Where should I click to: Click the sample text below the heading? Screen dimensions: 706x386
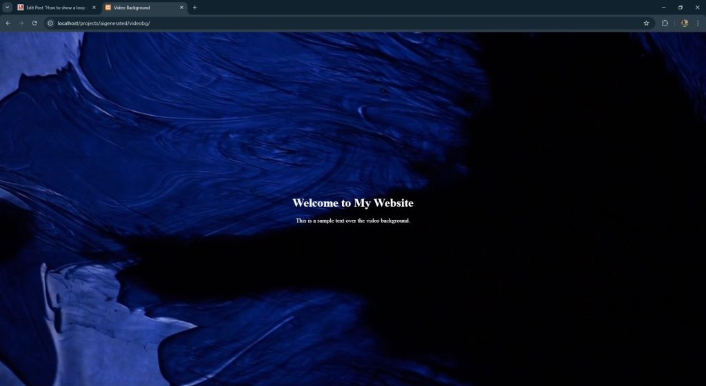point(352,221)
